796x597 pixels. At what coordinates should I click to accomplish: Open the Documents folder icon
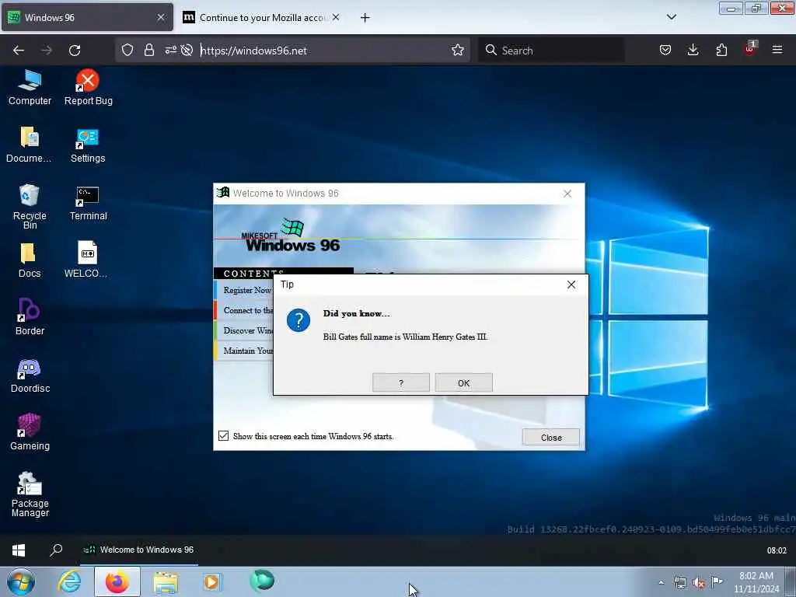(x=29, y=145)
